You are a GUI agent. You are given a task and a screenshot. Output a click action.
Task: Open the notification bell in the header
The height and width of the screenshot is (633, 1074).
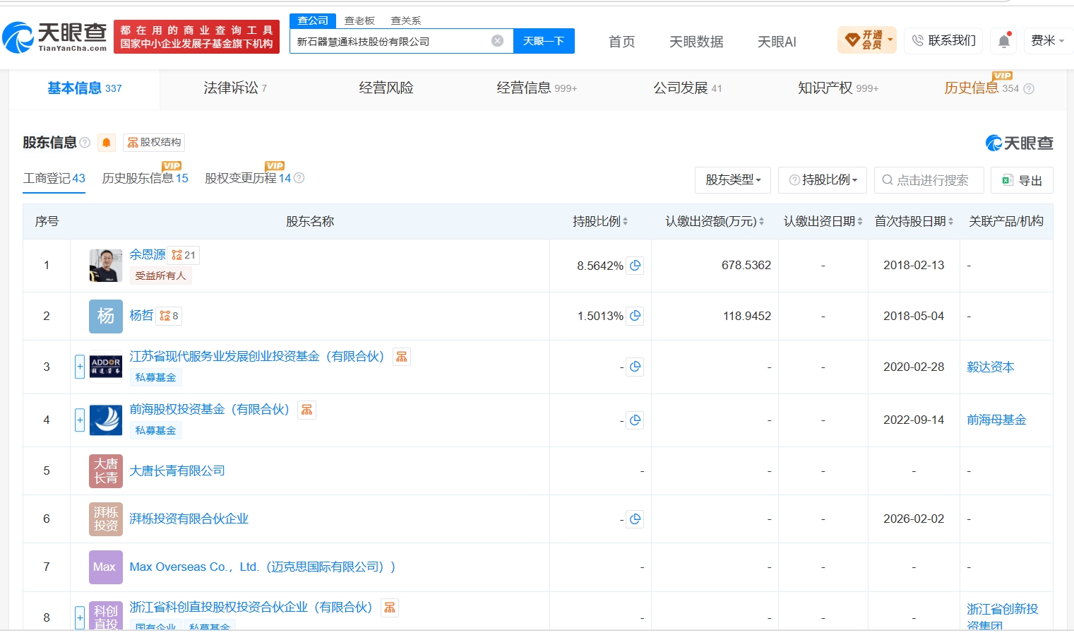(1003, 41)
